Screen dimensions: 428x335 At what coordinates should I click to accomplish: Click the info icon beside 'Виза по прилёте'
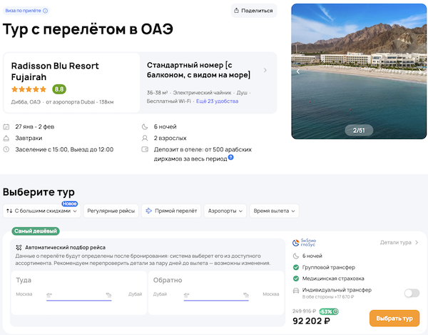pos(46,11)
